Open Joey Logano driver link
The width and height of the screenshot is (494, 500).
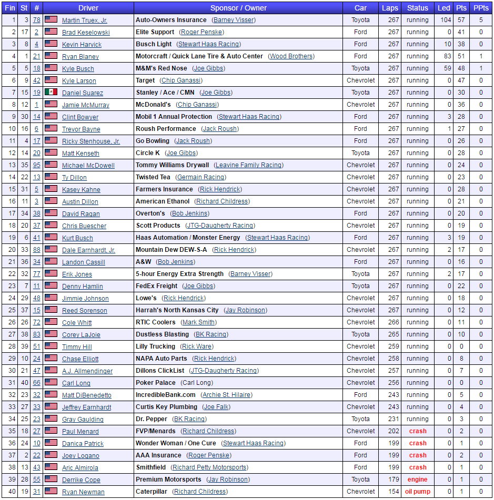(x=80, y=456)
